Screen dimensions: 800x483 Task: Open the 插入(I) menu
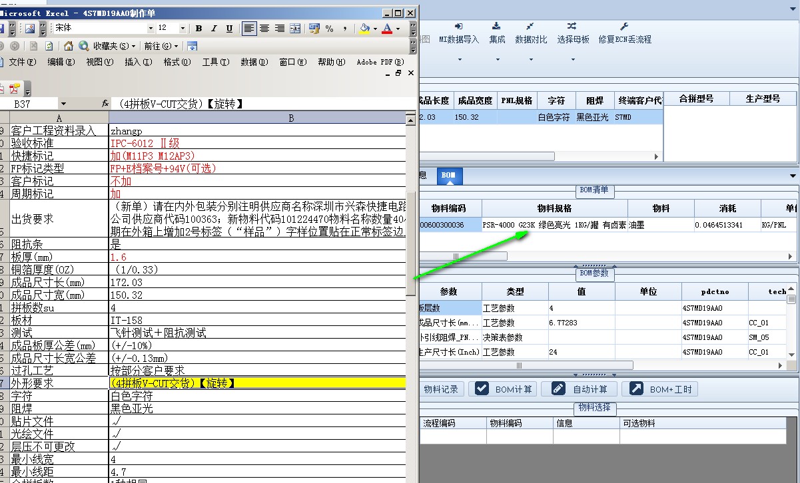(x=138, y=62)
